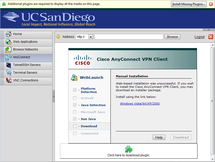Image resolution: width=215 pixels, height=162 pixels.
Task: Click the Browse button
Action: coord(172,37)
